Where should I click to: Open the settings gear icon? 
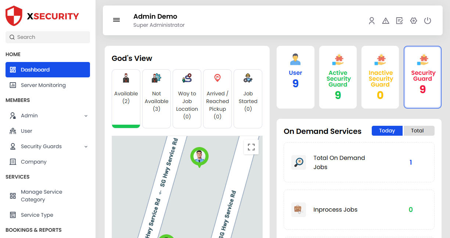[x=414, y=21]
